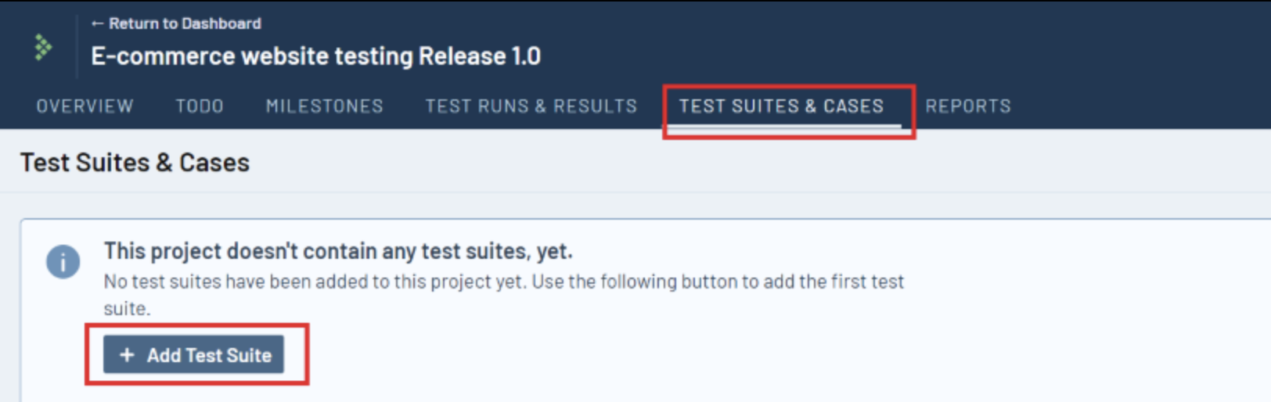Click the Test Suites & Cases page heading
This screenshot has width=1271, height=402.
(135, 163)
